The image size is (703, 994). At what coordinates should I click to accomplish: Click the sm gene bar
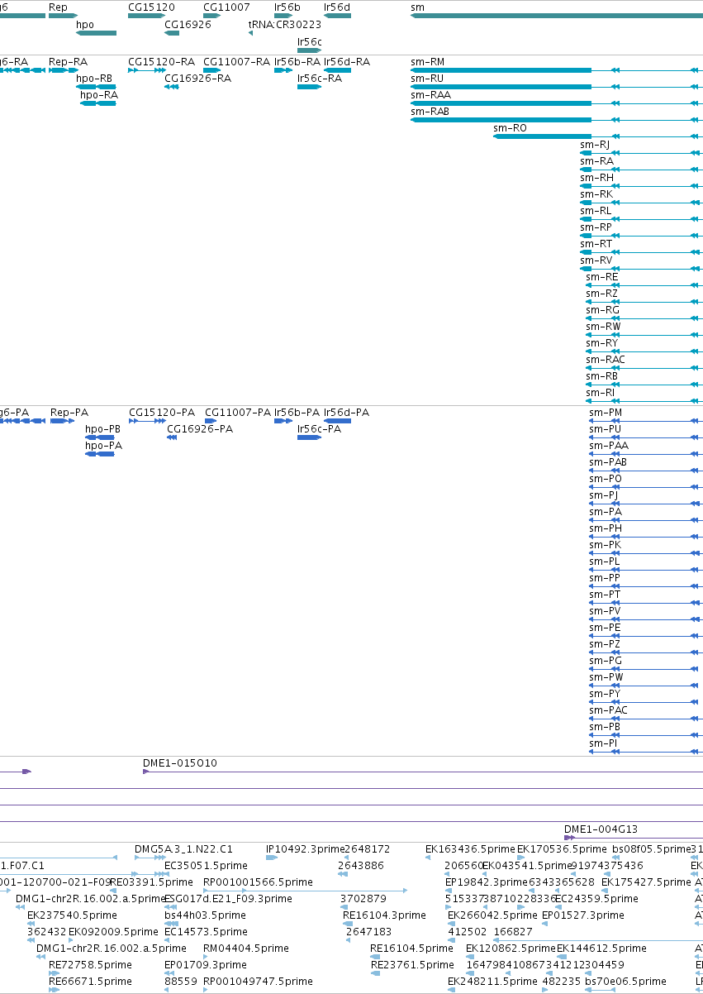pyautogui.click(x=557, y=16)
